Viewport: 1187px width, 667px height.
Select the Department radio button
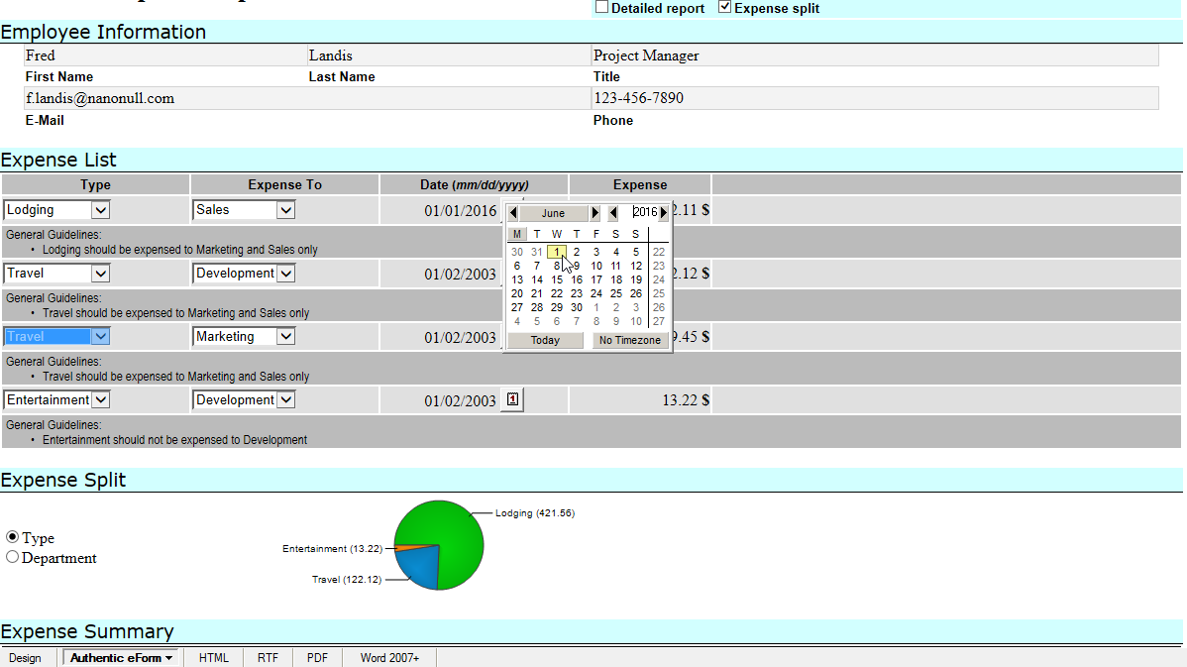pyautogui.click(x=13, y=558)
